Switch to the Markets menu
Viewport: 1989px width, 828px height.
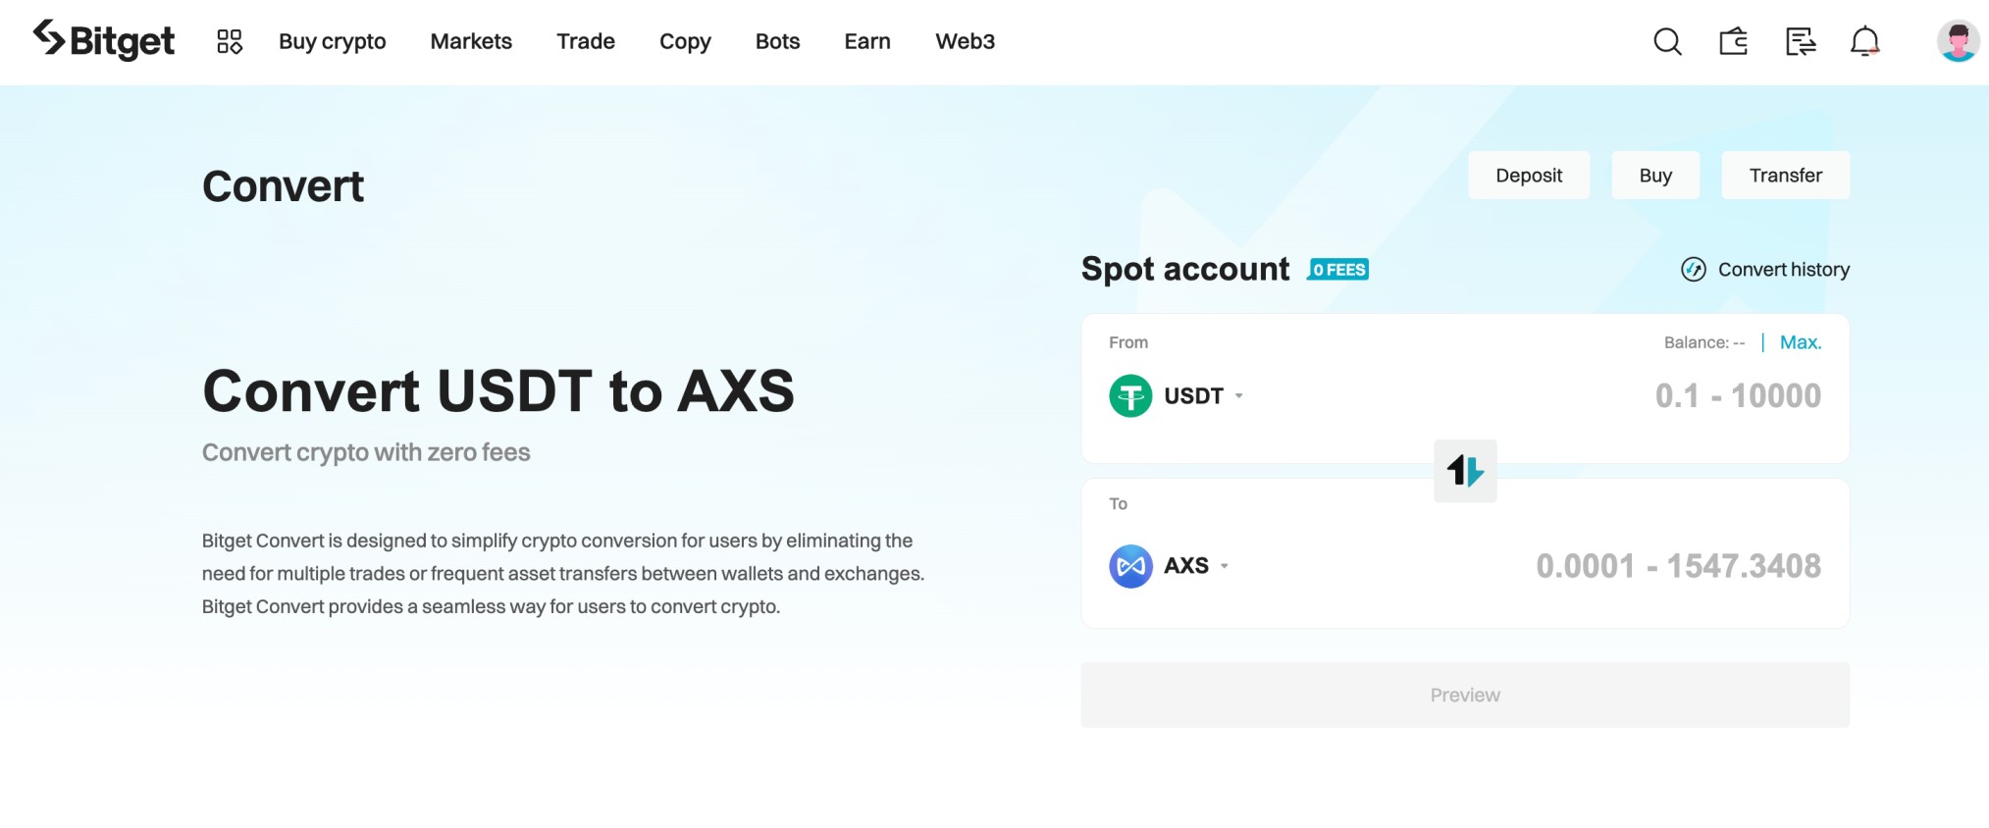(x=471, y=41)
